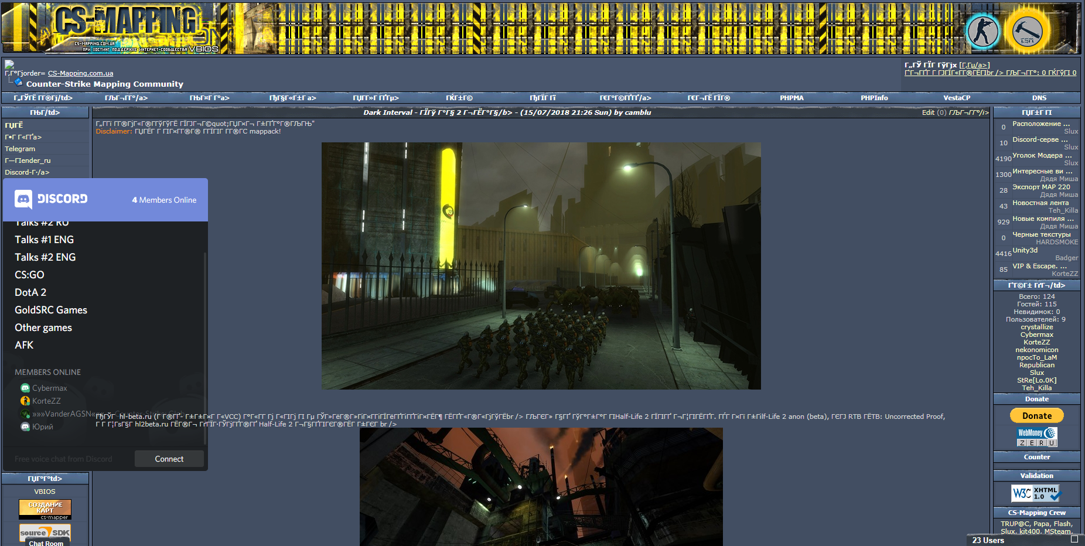This screenshot has height=546, width=1085.
Task: Open the Source SDK banner image
Action: 45,533
